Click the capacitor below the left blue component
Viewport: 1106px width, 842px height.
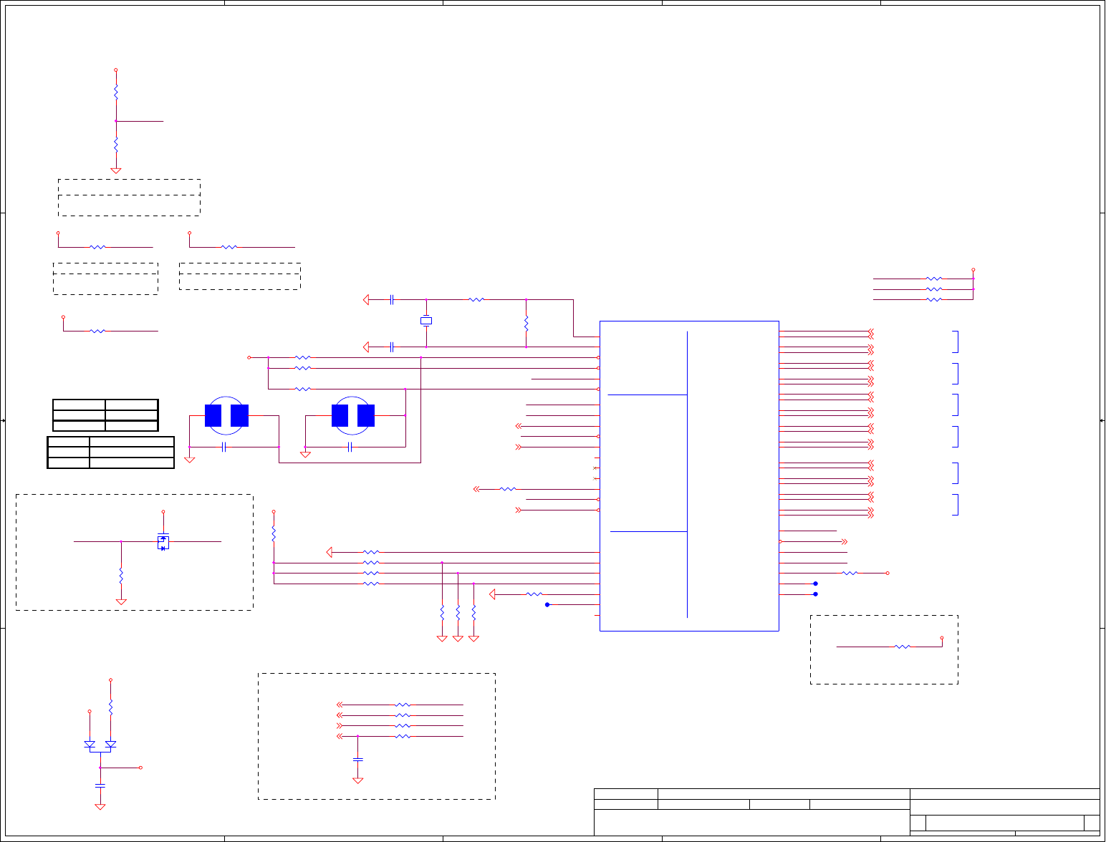click(224, 447)
